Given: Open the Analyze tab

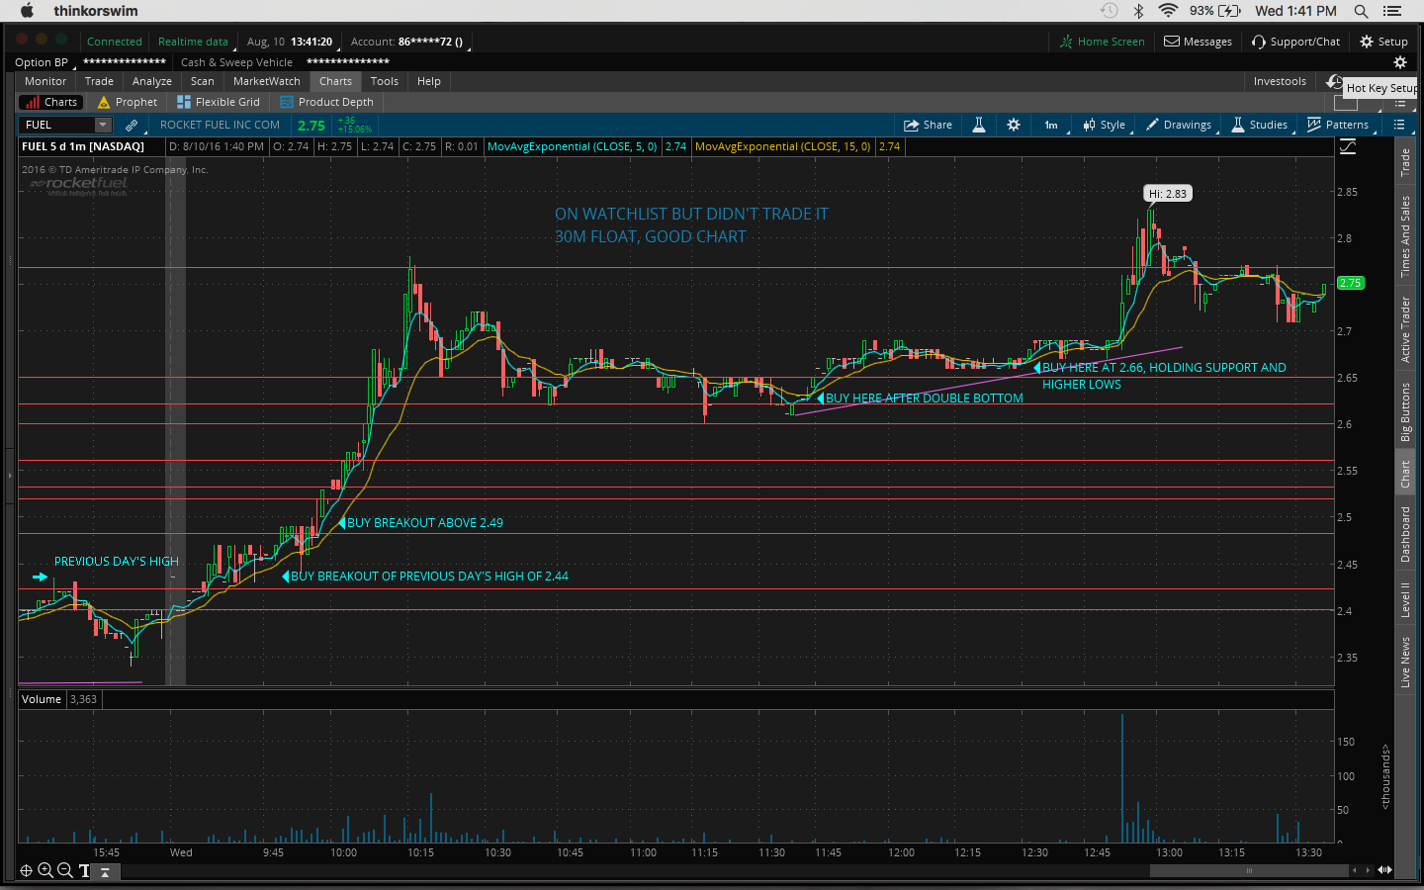Looking at the screenshot, I should pyautogui.click(x=152, y=81).
